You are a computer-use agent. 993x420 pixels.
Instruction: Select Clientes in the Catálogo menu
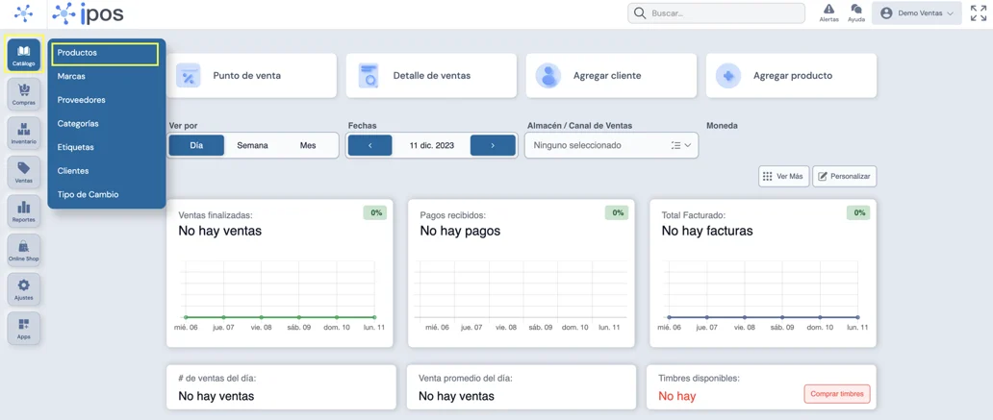coord(73,171)
